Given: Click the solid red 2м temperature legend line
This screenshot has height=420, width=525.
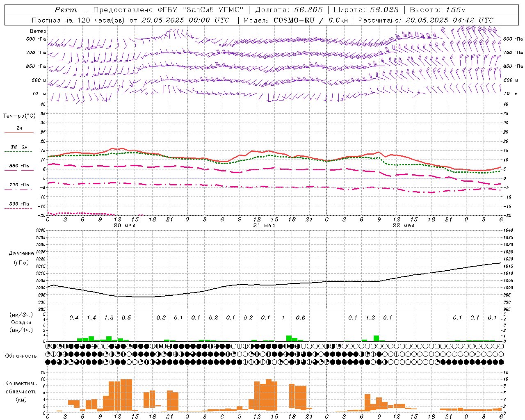Looking at the screenshot, I should pos(19,133).
